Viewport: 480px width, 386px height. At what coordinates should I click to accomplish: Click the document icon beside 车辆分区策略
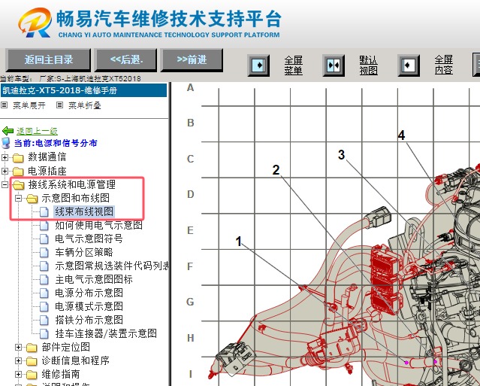coord(44,252)
